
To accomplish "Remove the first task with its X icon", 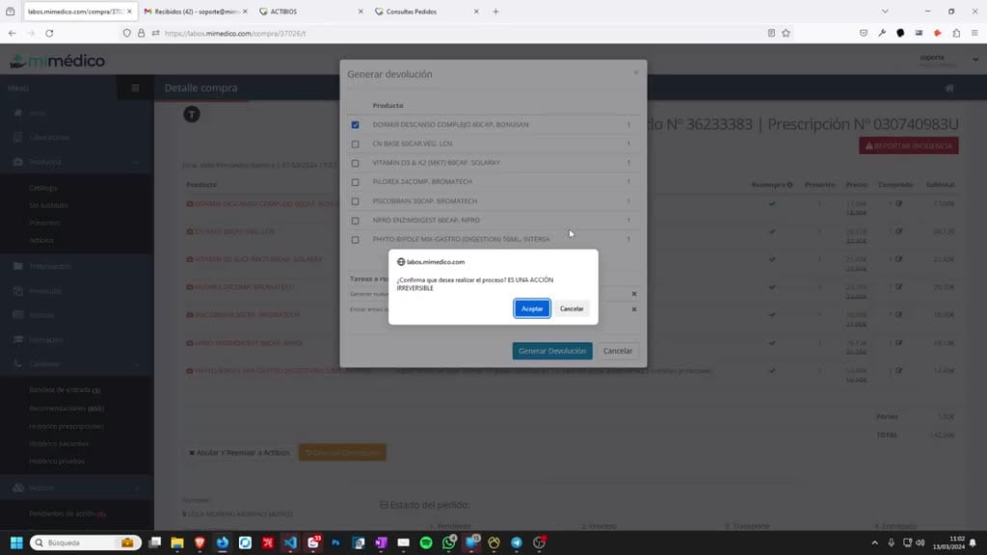I will coord(634,294).
